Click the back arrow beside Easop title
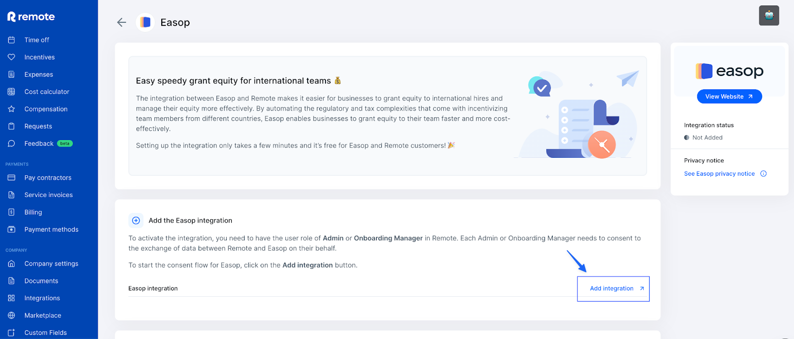 (x=121, y=22)
